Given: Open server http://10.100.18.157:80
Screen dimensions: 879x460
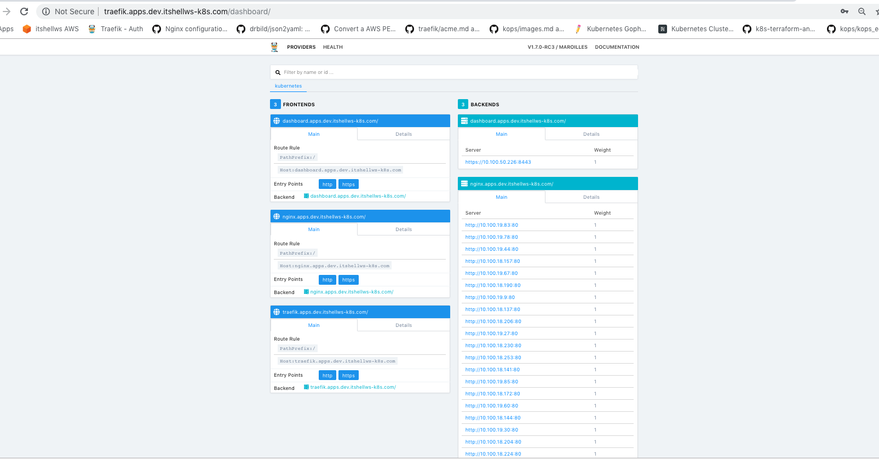Looking at the screenshot, I should (492, 261).
